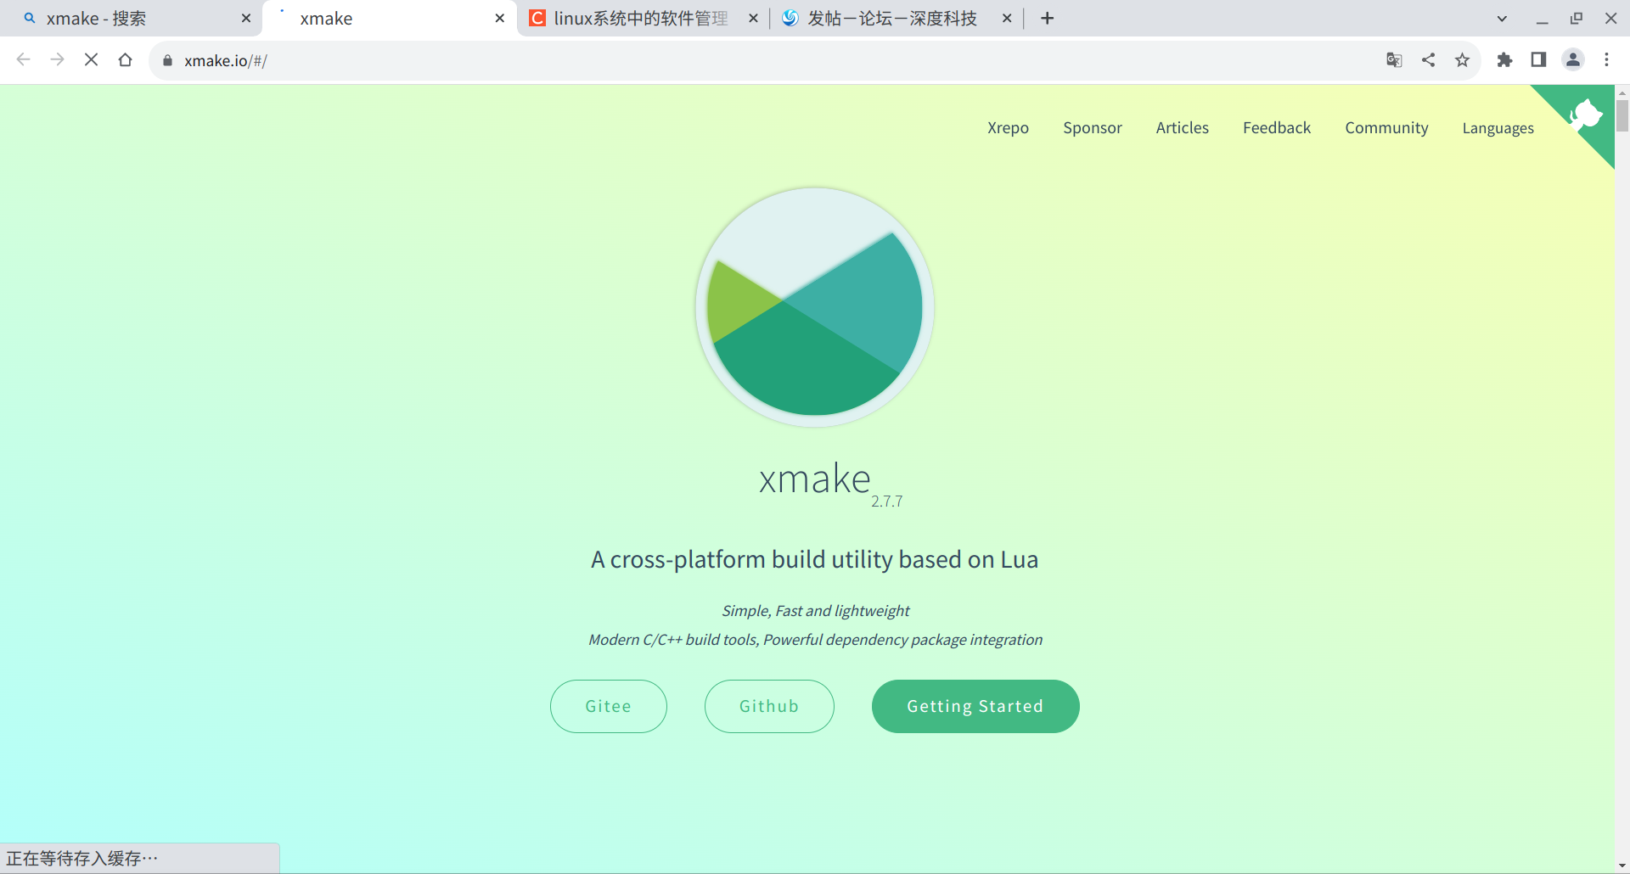Close the 'linux系统中的软件管理' tab
The width and height of the screenshot is (1630, 874).
click(753, 19)
